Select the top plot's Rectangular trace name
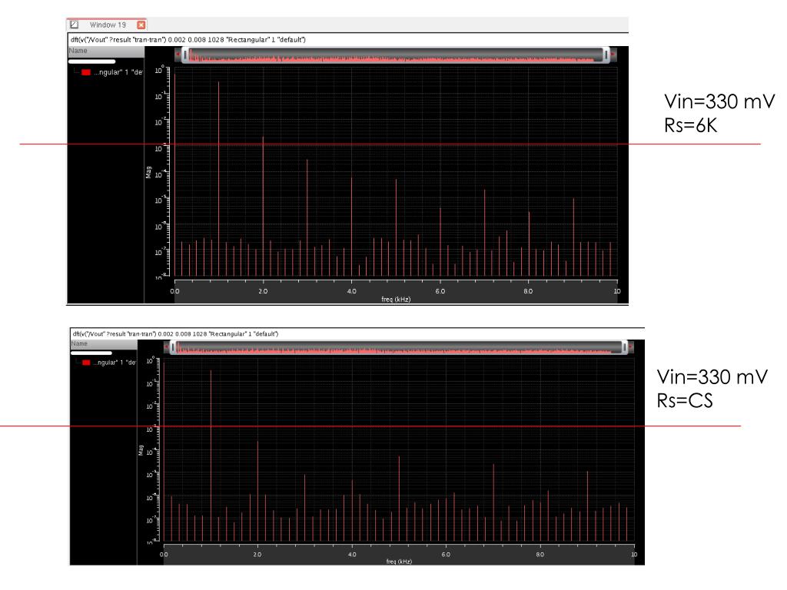 (118, 72)
